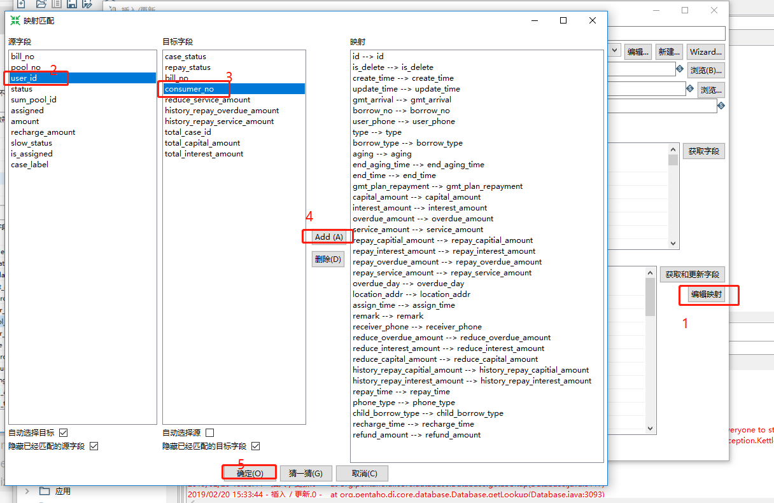774x503 pixels.
Task: Select 'phone_type --> phone_type' mapping row
Action: click(476, 403)
